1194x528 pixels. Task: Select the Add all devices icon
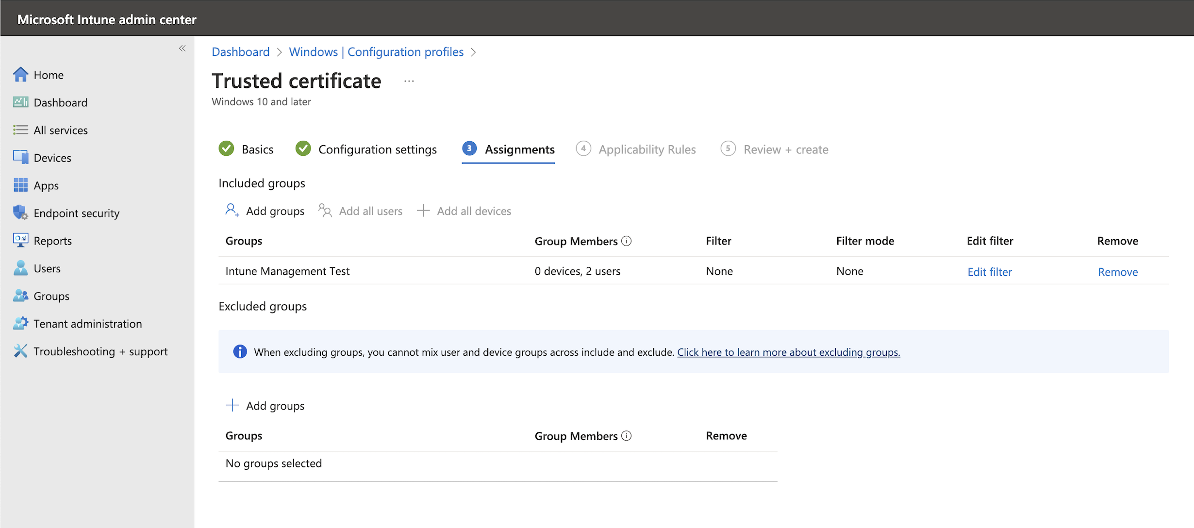(423, 210)
